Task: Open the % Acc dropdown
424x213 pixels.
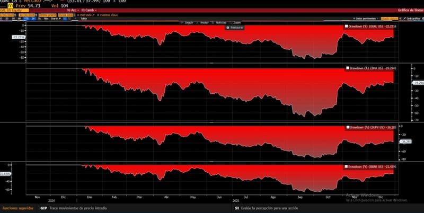Action: coord(72,10)
